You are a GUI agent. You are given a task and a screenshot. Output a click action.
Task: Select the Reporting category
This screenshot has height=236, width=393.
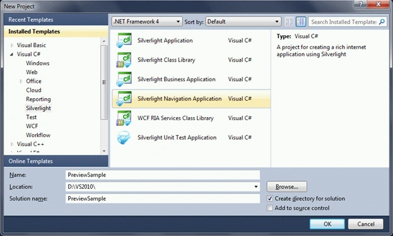point(38,99)
